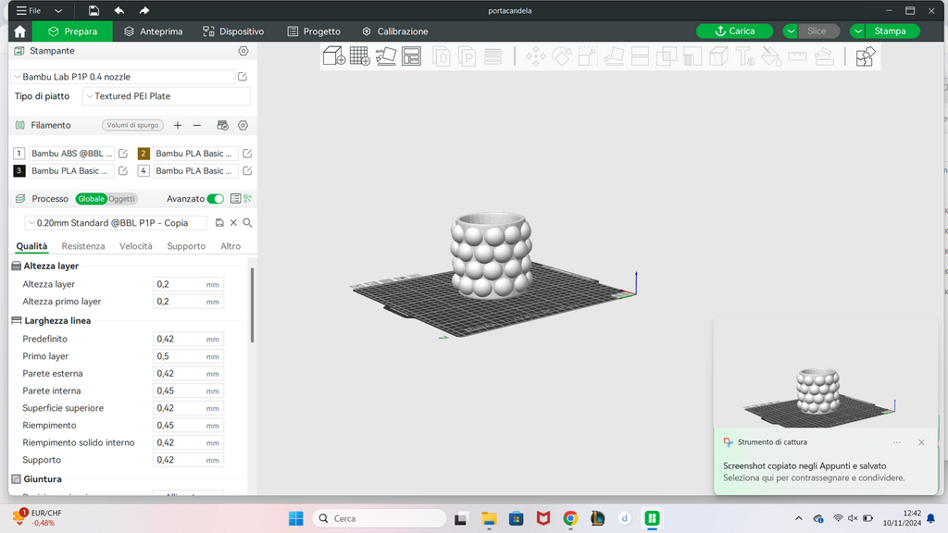Go to Home screen icon
Viewport: 948px width, 533px height.
click(20, 31)
